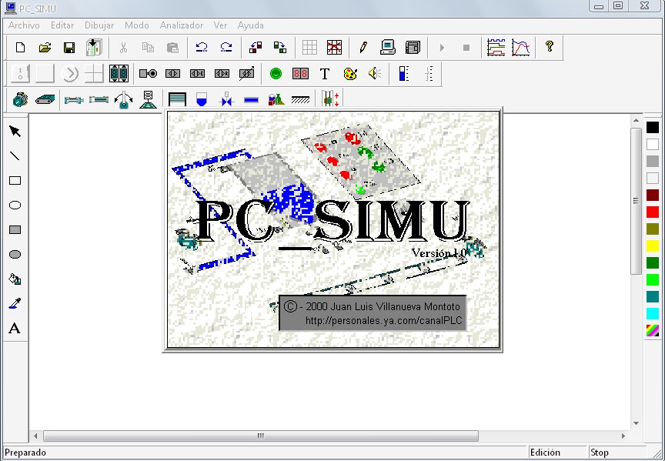Open the multicolor custom color swatch
This screenshot has height=461, width=665.
652,330
